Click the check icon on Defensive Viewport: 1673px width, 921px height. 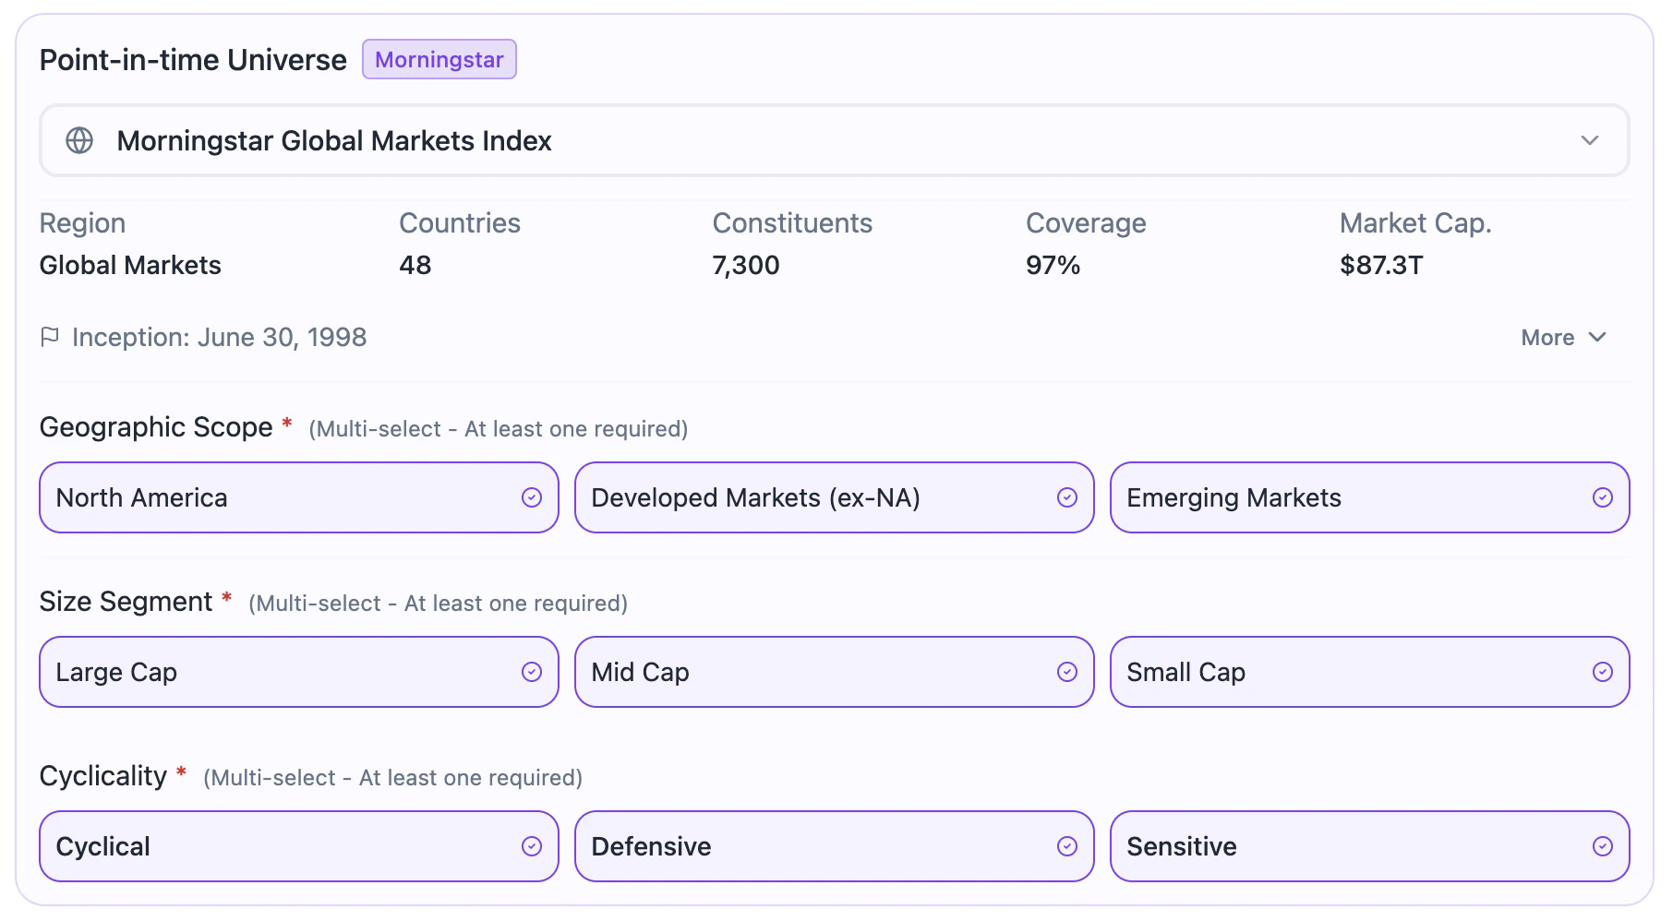click(1067, 846)
